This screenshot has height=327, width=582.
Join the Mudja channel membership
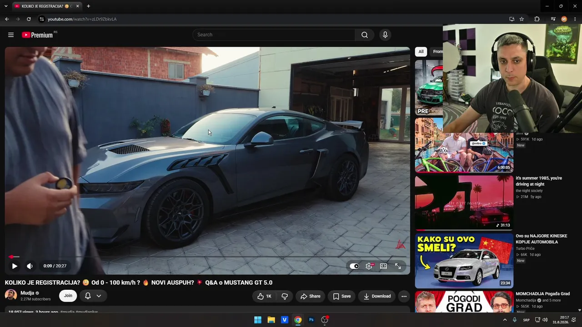(x=68, y=296)
